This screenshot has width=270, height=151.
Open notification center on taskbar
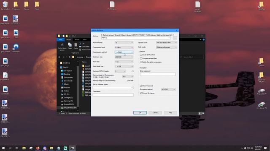[x=265, y=148]
